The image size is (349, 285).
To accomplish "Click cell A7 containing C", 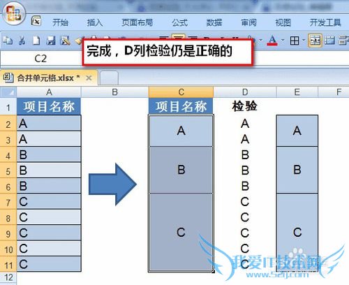I will [49, 201].
